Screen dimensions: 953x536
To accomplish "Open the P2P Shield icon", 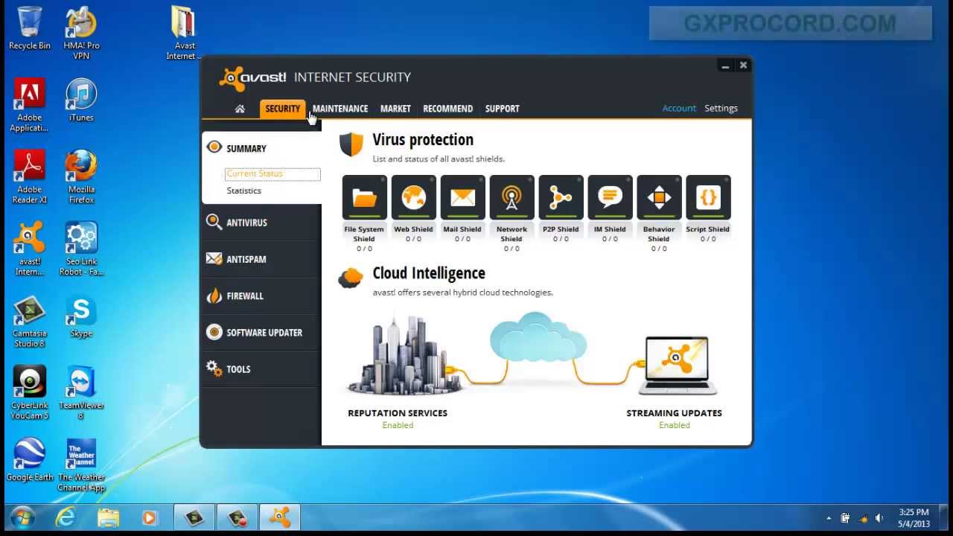I will 561,197.
